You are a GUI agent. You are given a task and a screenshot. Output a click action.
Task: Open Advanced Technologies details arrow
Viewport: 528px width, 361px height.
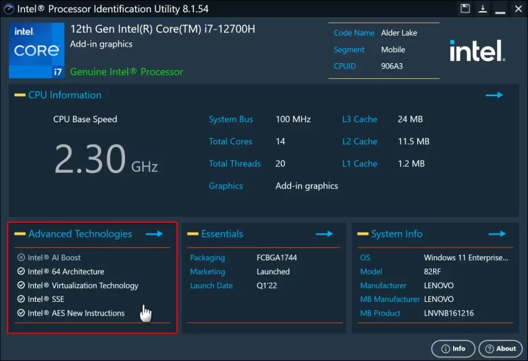tap(154, 233)
